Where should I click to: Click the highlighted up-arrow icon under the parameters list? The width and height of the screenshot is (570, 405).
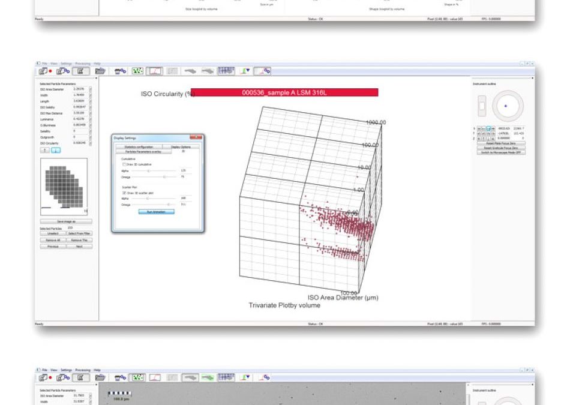(x=55, y=150)
